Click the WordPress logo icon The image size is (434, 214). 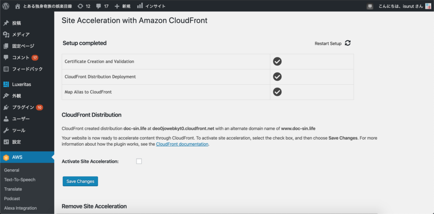coord(6,6)
